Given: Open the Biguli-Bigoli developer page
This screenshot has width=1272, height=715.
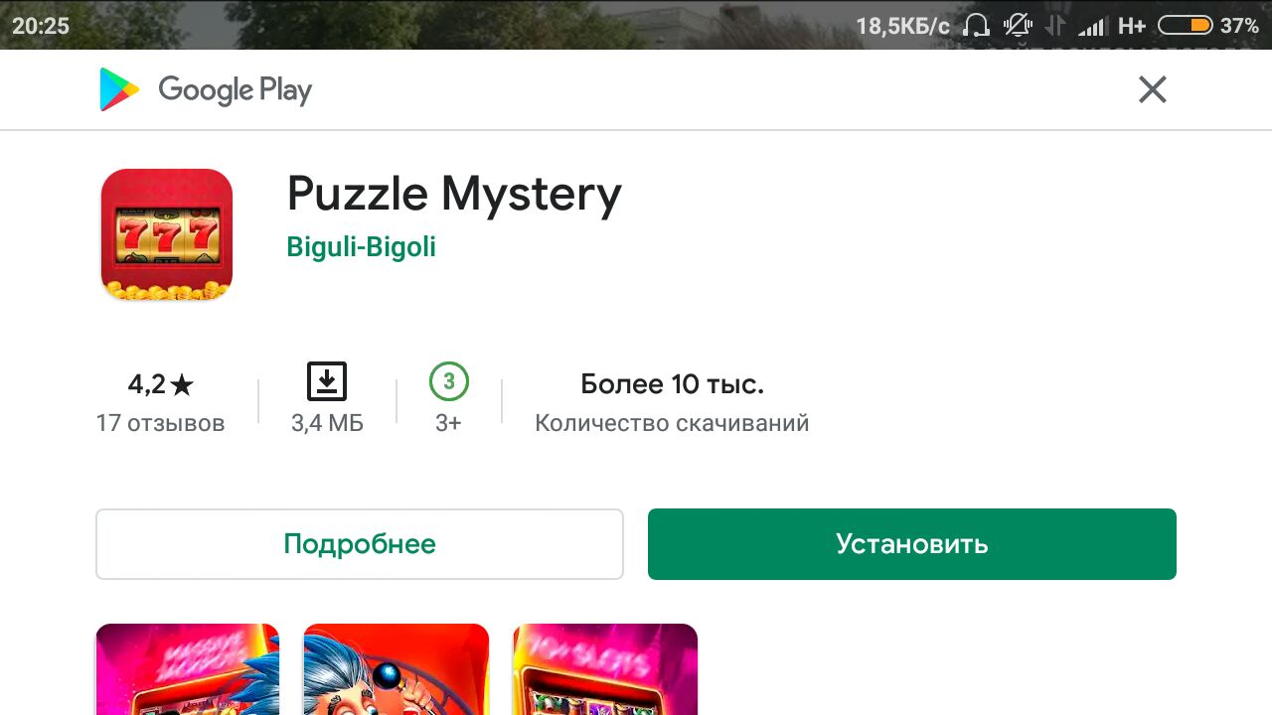Looking at the screenshot, I should (x=362, y=246).
